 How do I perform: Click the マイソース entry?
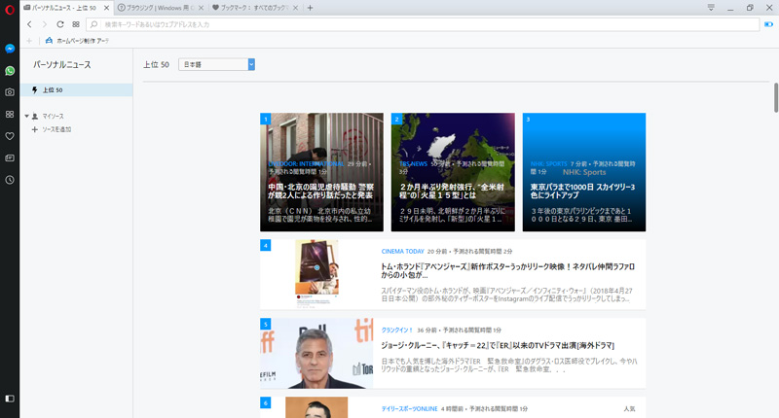53,116
